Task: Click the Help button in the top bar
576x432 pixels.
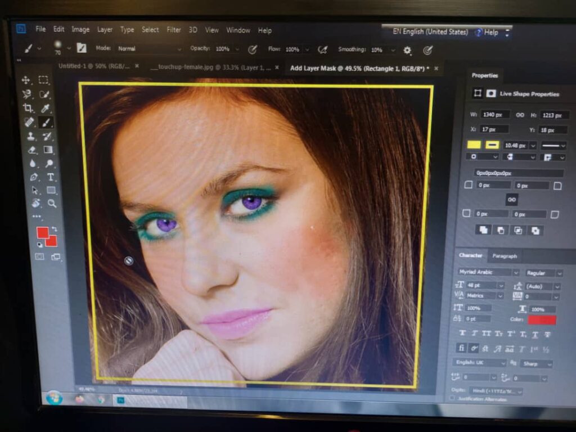Action: coord(487,33)
